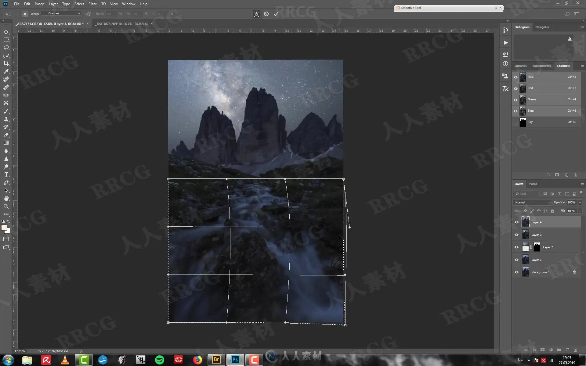Open the Warp style dropdown

pos(61,13)
